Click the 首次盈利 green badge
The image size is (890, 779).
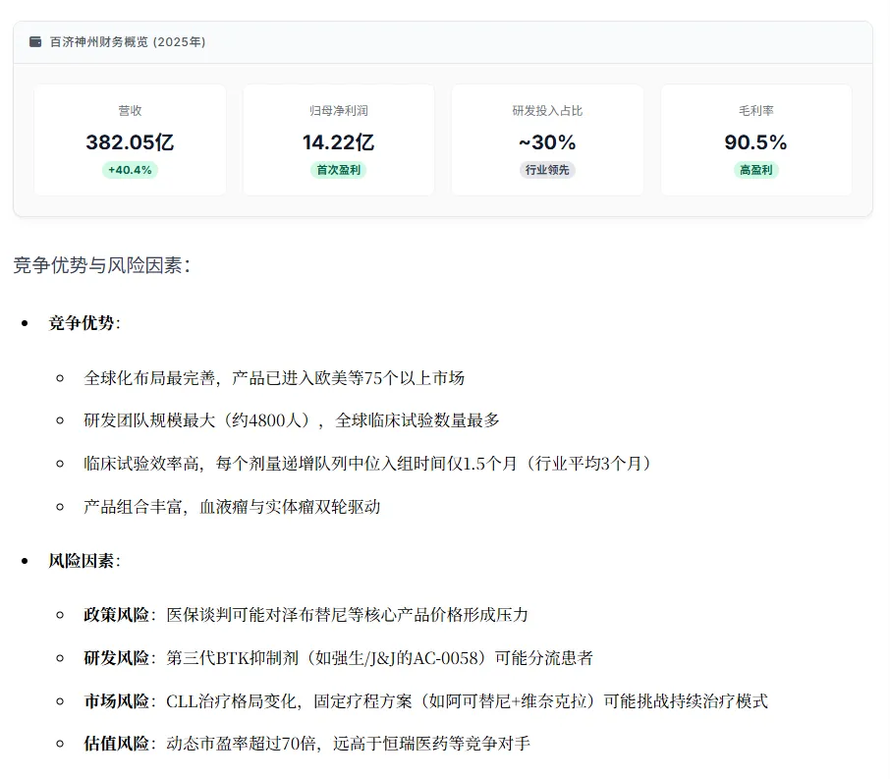339,170
